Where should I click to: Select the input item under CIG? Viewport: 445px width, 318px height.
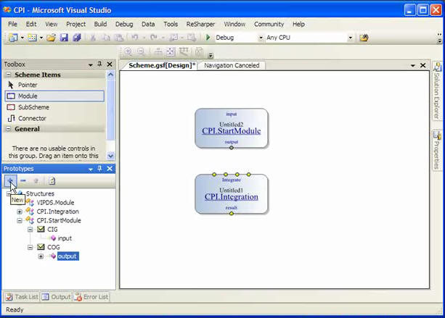pyautogui.click(x=65, y=238)
